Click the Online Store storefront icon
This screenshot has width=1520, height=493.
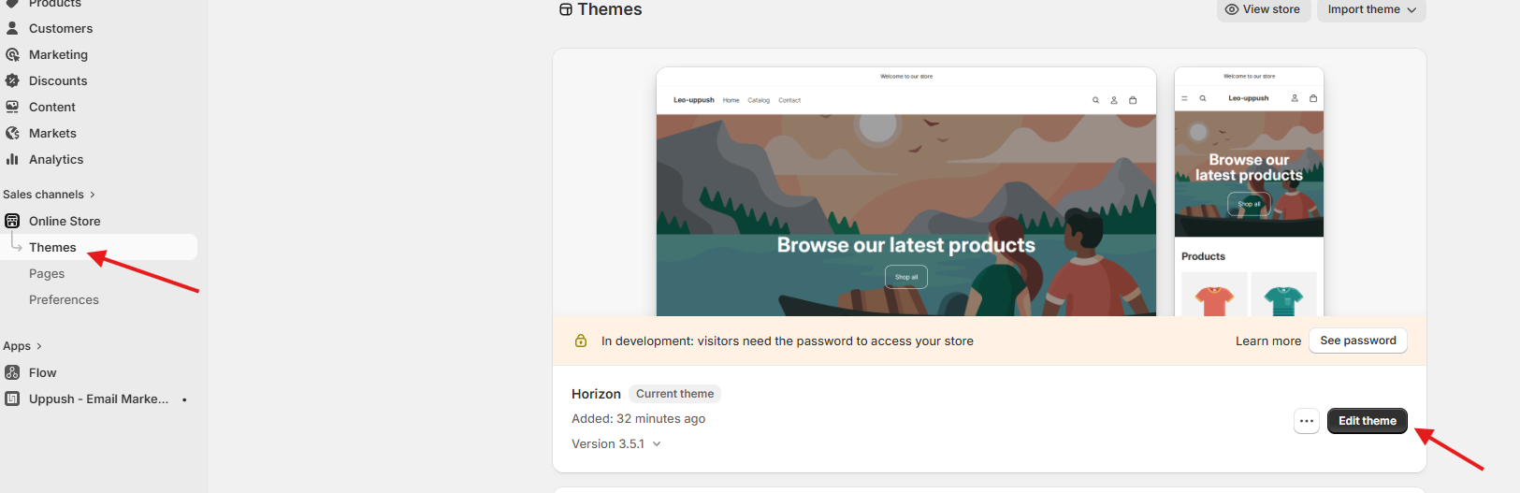coord(12,221)
